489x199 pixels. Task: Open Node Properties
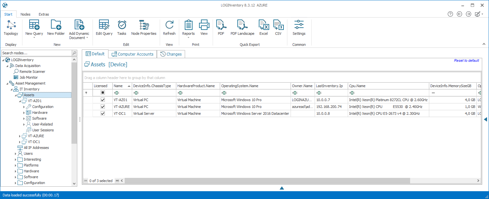[x=144, y=28]
